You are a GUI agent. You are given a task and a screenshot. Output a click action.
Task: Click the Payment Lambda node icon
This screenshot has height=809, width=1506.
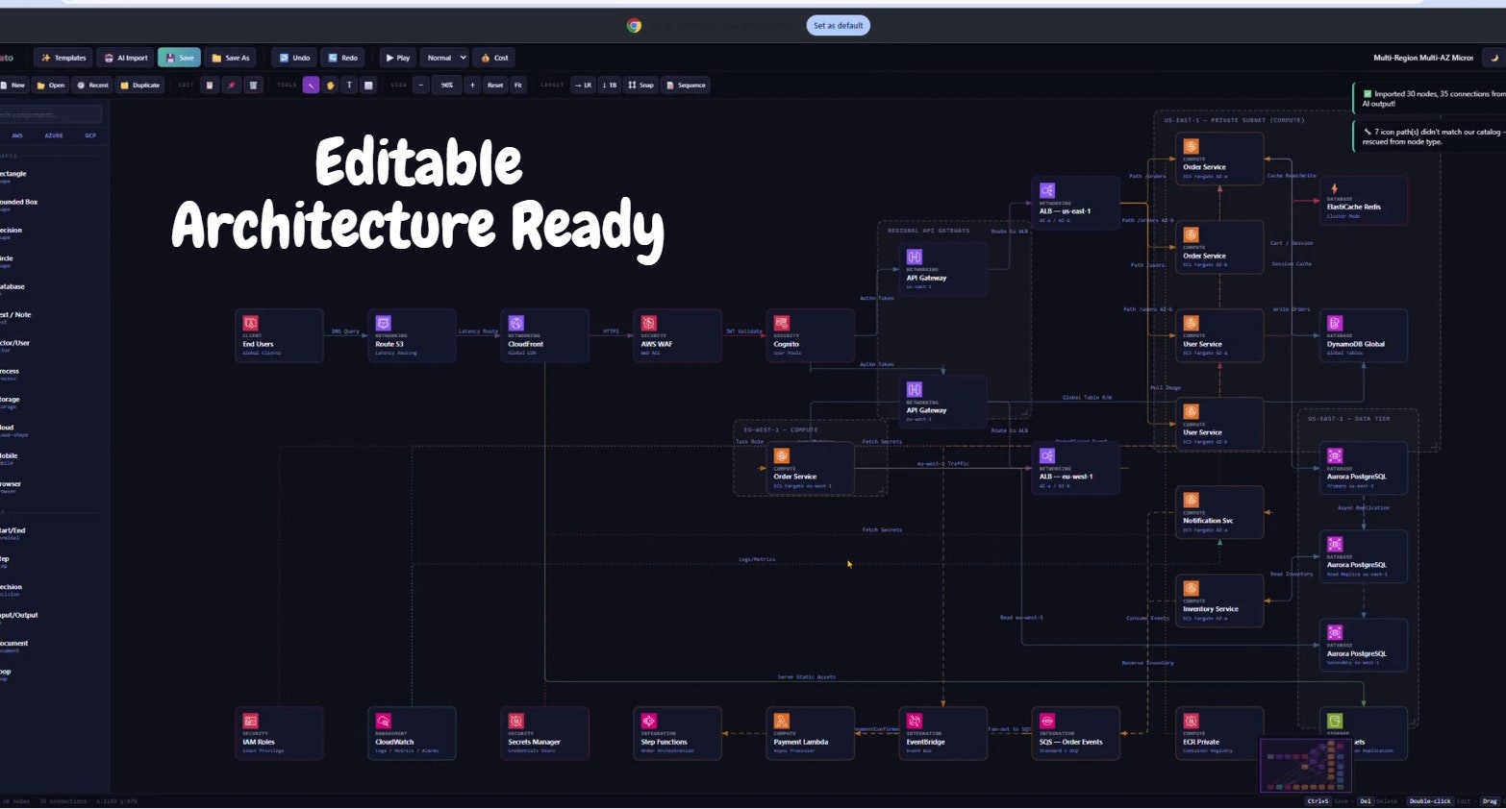coord(781,722)
